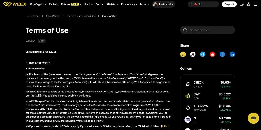Screen dimensions: 261x130
Task: Expand the Buy Crypto dropdown
Action: coord(38,4)
